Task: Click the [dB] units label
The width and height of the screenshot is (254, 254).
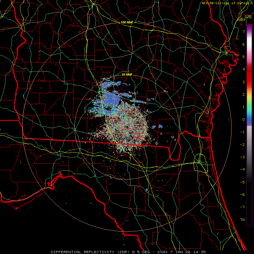Action: 241,19
